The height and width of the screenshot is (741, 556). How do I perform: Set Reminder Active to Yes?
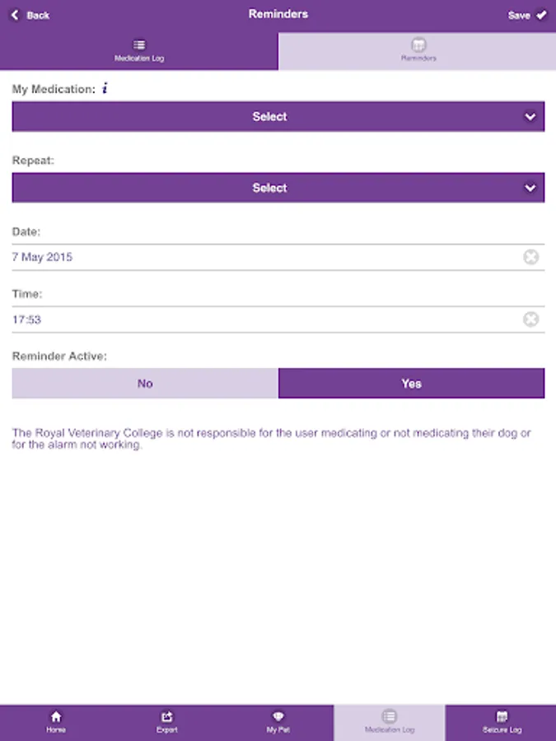coord(411,383)
